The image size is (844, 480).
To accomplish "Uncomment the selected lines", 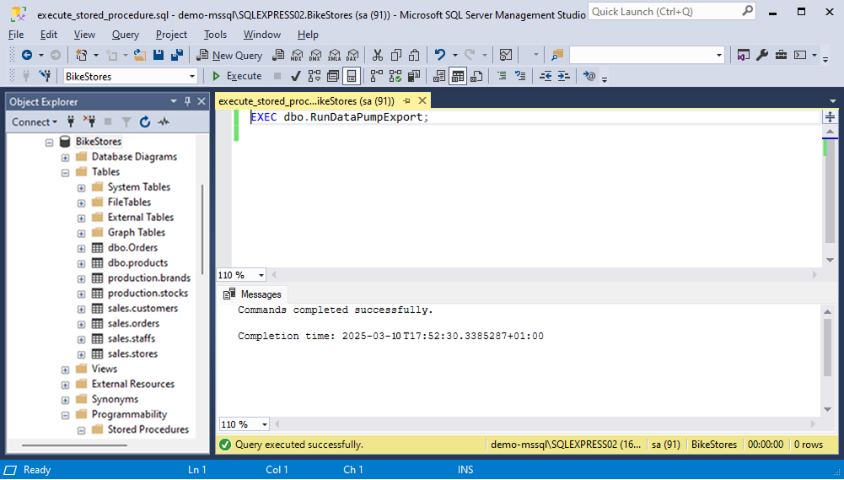I will [x=520, y=76].
